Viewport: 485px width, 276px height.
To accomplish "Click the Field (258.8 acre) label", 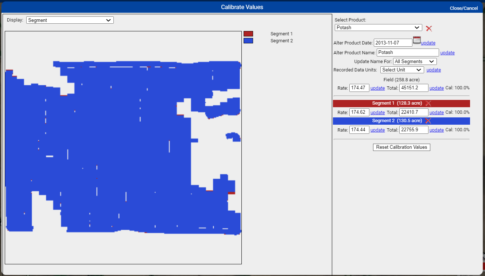I will coord(401,80).
